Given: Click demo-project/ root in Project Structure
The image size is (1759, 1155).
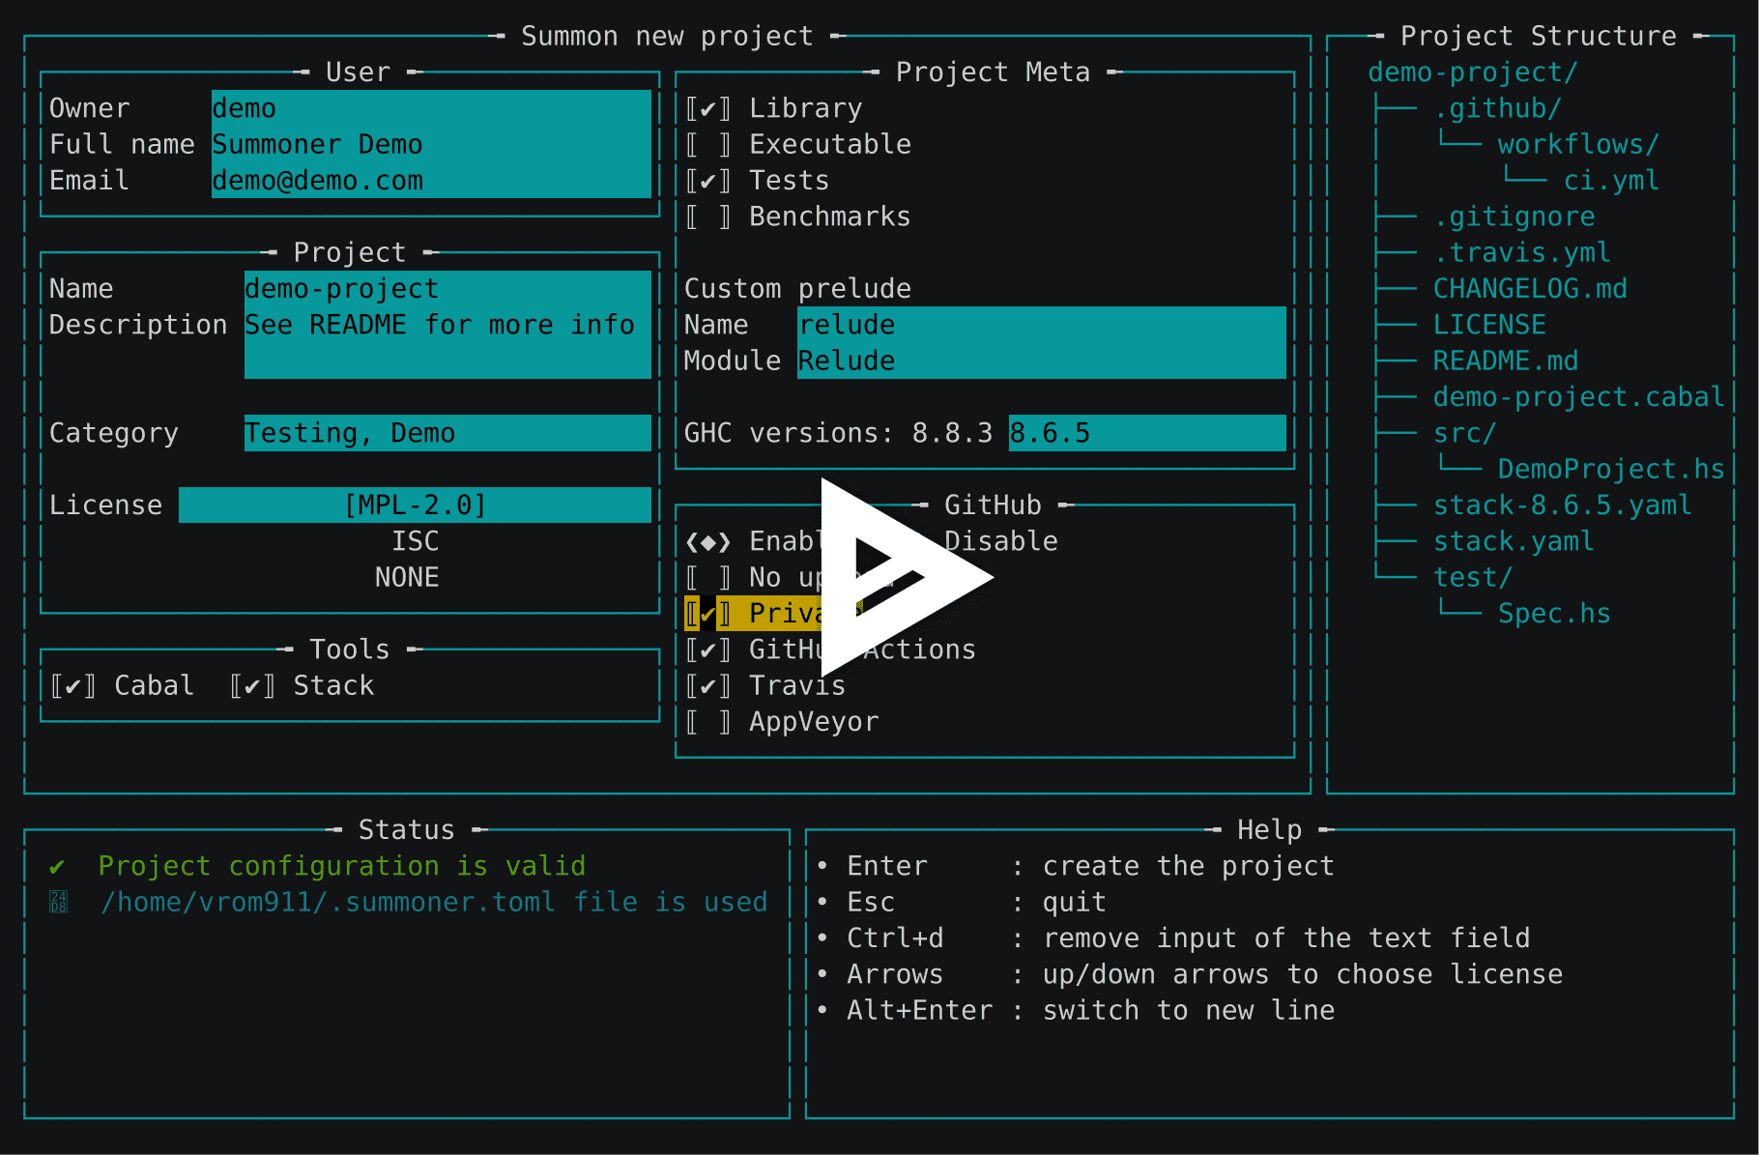Looking at the screenshot, I should [x=1473, y=72].
